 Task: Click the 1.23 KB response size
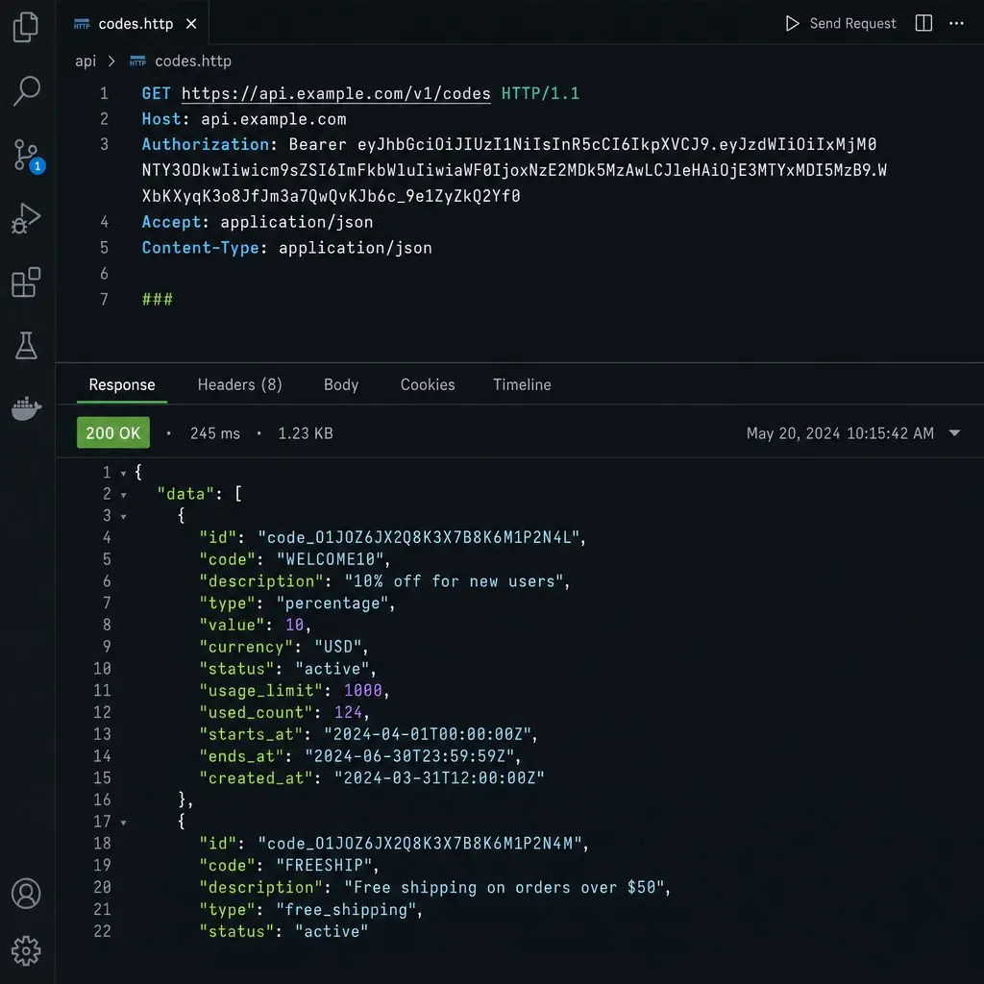coord(305,433)
